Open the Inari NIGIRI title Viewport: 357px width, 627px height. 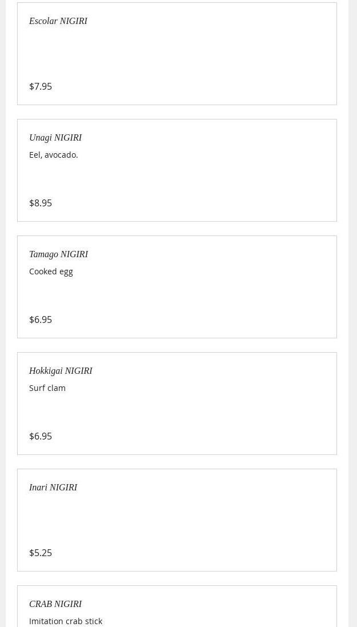pos(53,488)
